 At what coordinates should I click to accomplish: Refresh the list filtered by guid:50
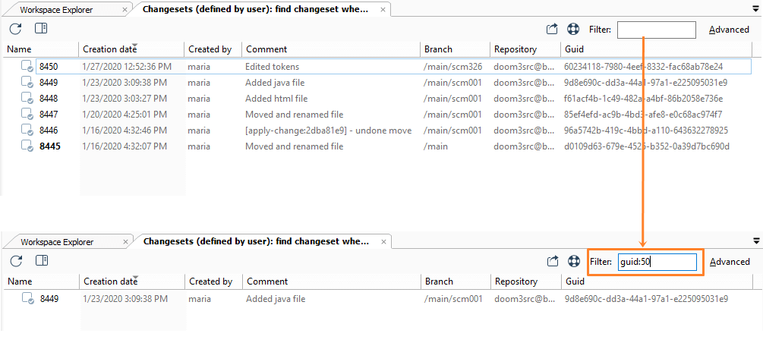tap(17, 261)
